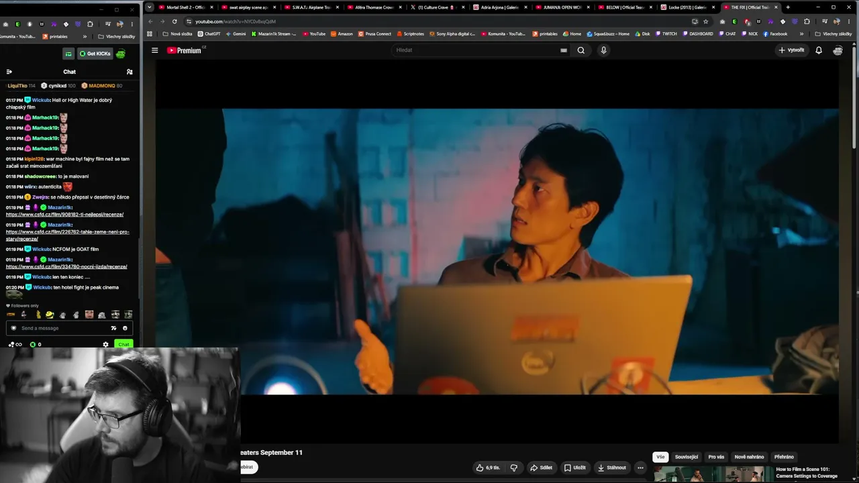This screenshot has height=483, width=859.
Task: Open the chat users list icon
Action: (x=130, y=72)
